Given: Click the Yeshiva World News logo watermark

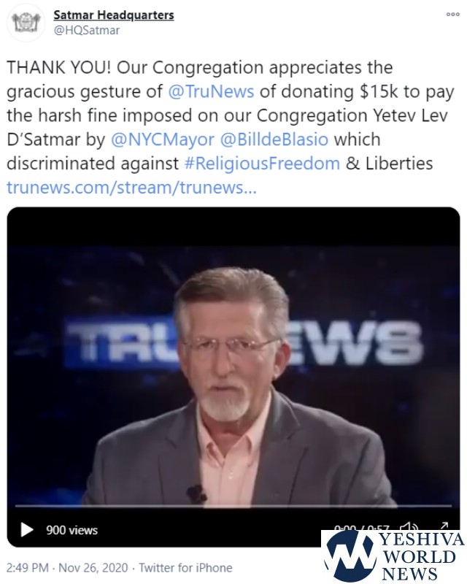Looking at the screenshot, I should click(x=394, y=556).
